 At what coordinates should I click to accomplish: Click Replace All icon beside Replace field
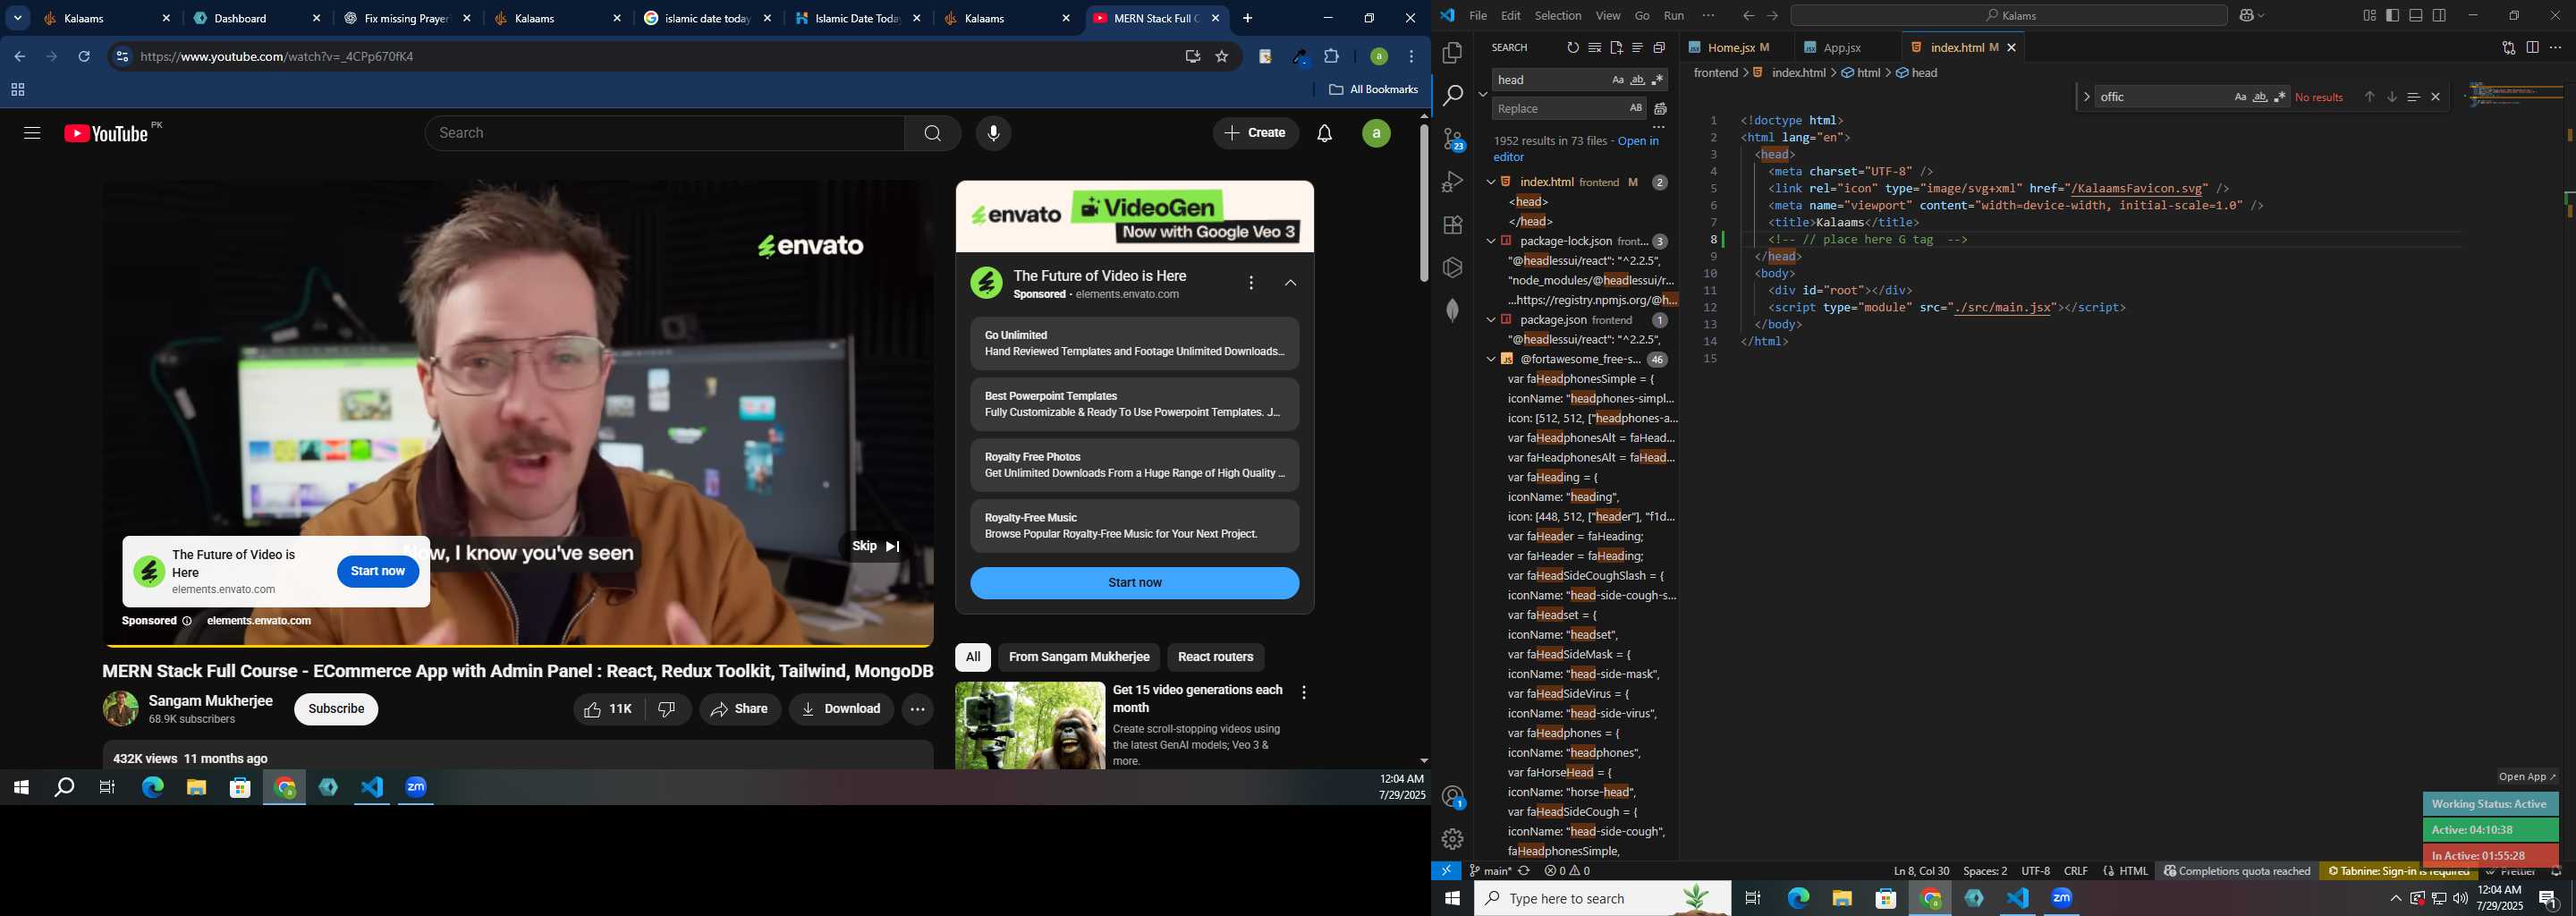coord(1660,109)
